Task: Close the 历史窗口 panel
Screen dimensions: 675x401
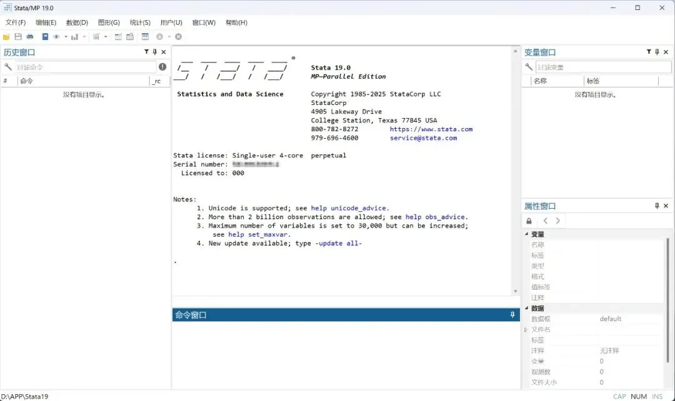Action: (164, 52)
